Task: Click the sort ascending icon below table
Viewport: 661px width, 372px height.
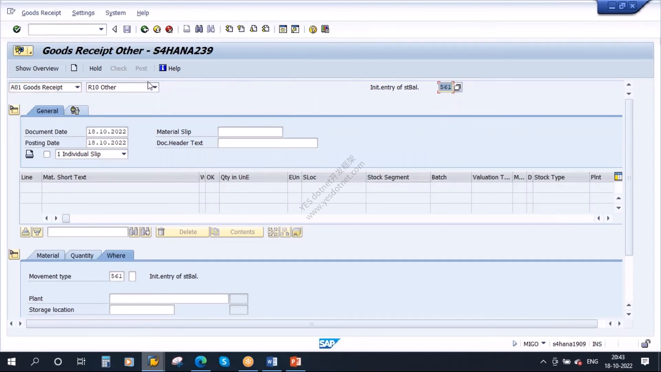Action: click(x=26, y=232)
